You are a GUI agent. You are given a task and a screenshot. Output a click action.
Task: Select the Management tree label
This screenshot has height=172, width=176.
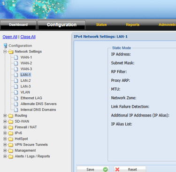[x=25, y=150]
